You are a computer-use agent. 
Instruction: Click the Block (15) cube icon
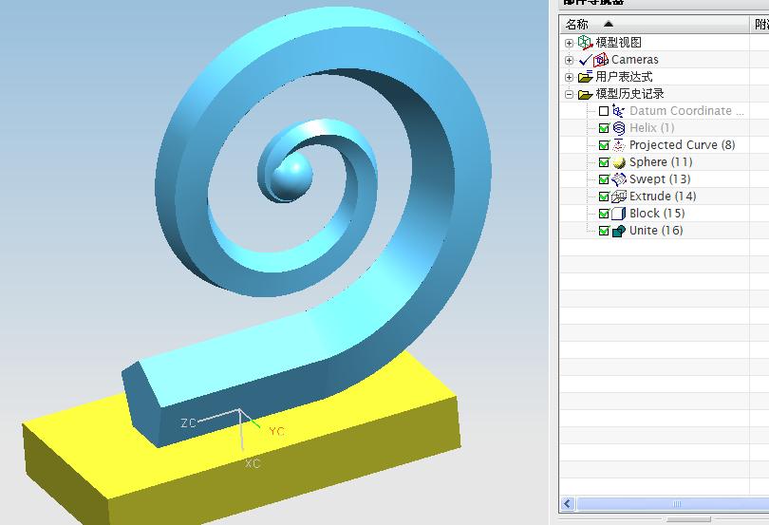[619, 214]
